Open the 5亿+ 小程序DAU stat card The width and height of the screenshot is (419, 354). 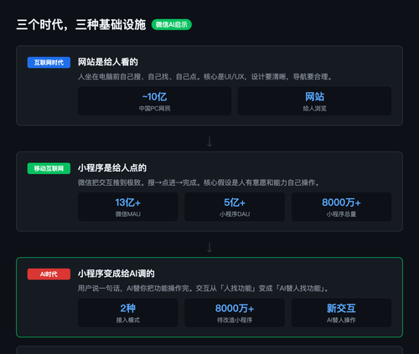[235, 207]
